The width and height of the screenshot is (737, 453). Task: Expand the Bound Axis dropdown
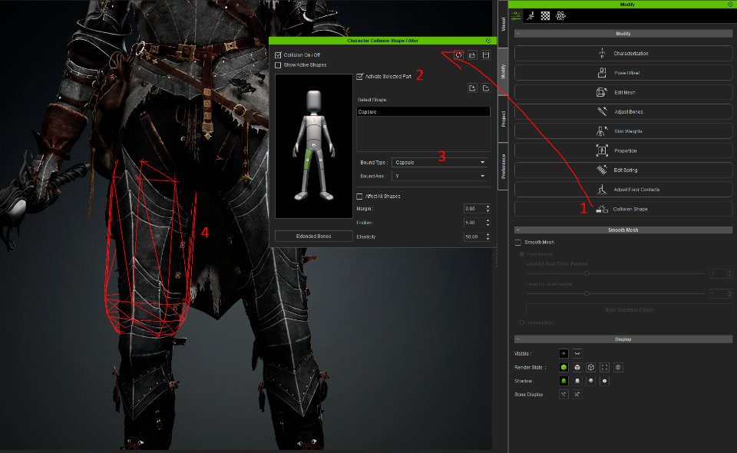439,176
